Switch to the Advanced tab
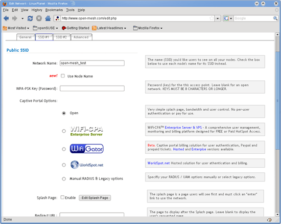The height and width of the screenshot is (224, 281). 81,37
